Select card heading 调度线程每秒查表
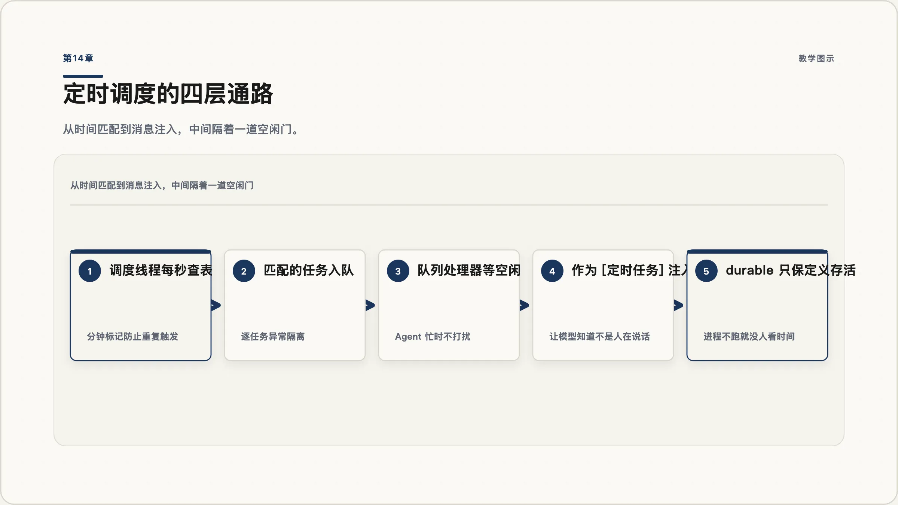This screenshot has height=505, width=898. [161, 270]
